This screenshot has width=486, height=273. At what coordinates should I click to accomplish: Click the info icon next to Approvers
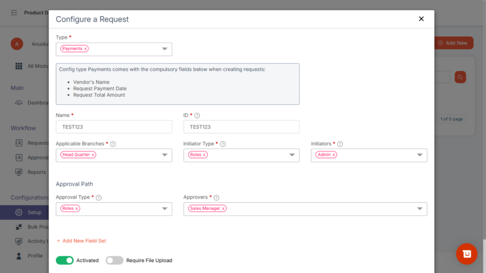point(216,198)
